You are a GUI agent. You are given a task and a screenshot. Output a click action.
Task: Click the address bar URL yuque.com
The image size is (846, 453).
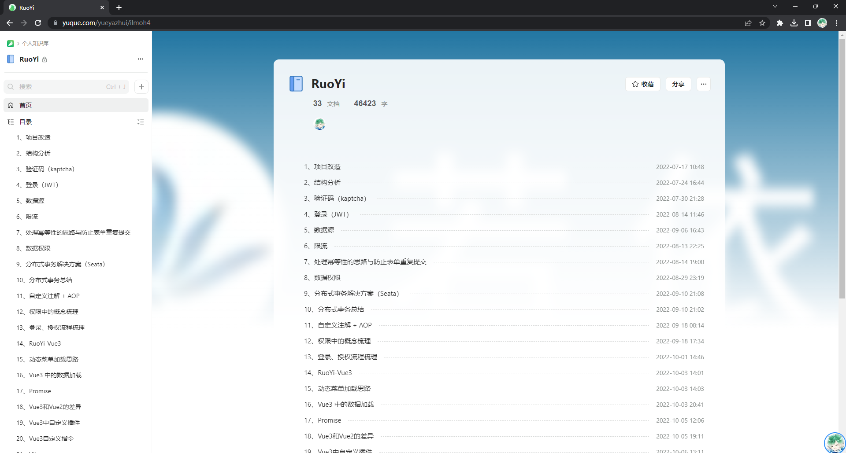tap(106, 23)
